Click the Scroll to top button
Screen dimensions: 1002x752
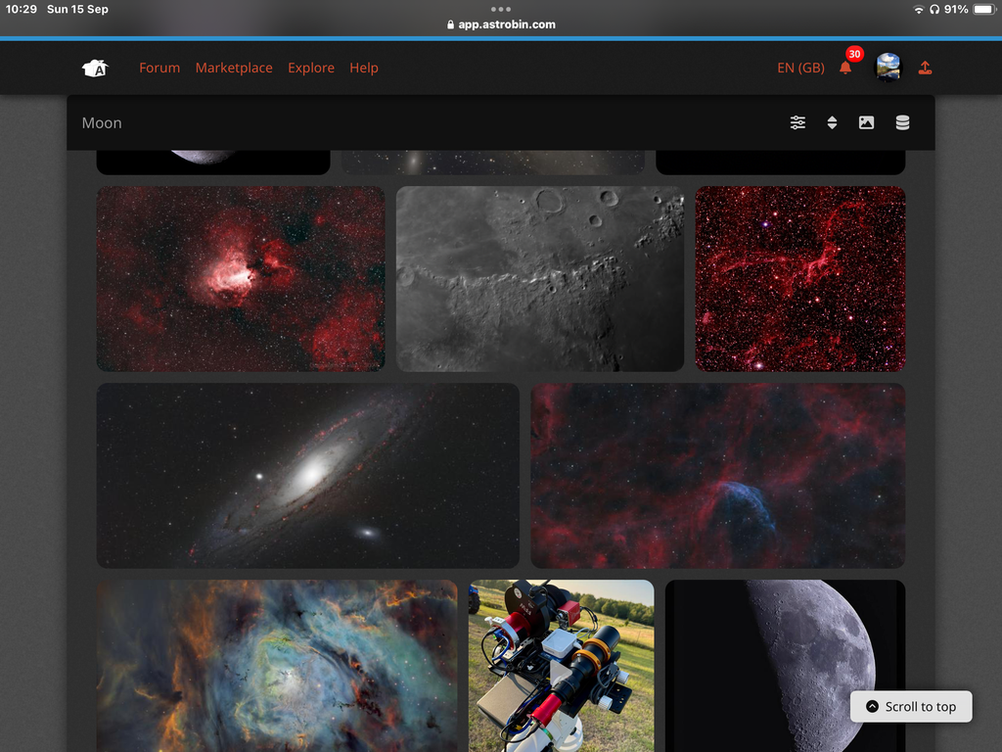[911, 707]
